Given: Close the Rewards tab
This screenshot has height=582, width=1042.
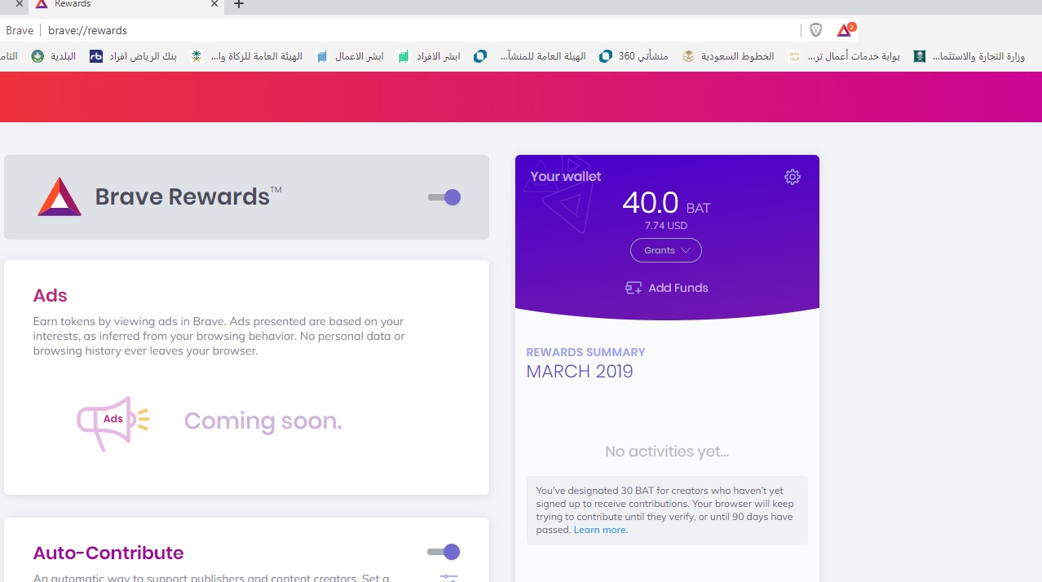Looking at the screenshot, I should 214,4.
